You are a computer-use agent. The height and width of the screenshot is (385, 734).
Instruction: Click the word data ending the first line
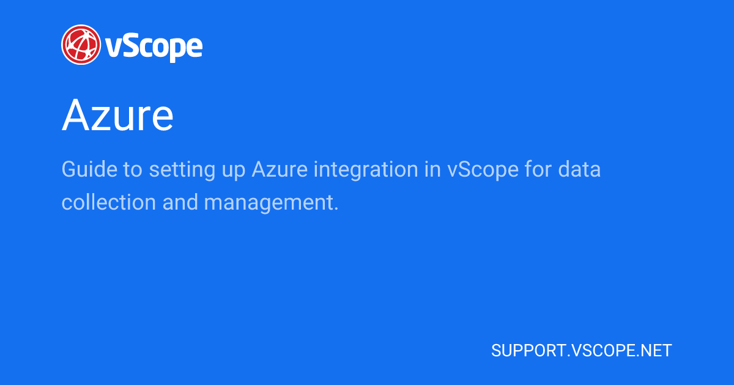tap(579, 169)
